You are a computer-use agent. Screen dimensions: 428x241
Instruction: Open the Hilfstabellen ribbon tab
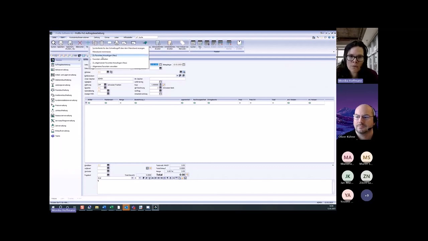click(128, 37)
